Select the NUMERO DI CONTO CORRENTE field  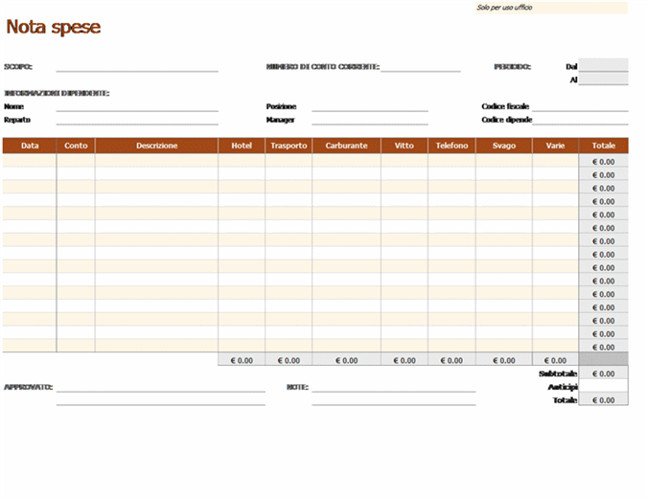point(420,67)
